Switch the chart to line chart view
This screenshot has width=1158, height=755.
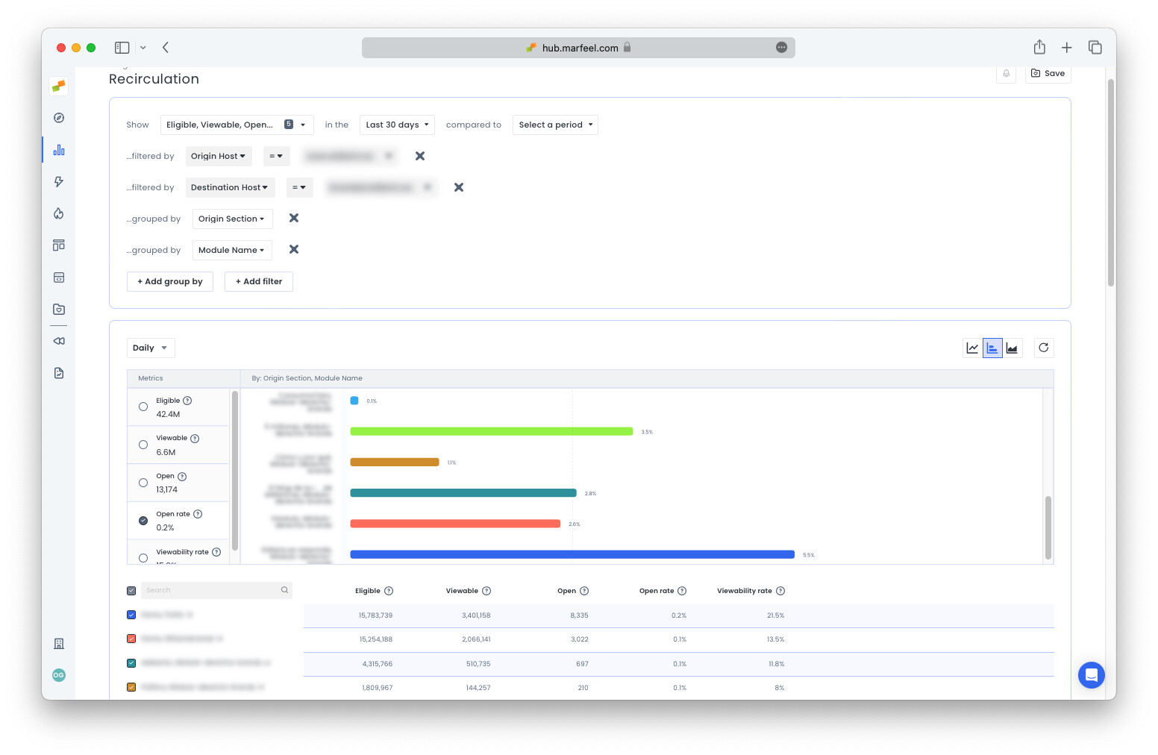972,348
